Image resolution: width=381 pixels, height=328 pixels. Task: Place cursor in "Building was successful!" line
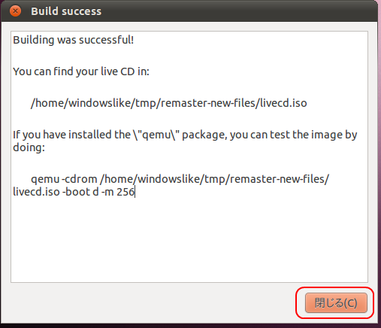pyautogui.click(x=74, y=40)
